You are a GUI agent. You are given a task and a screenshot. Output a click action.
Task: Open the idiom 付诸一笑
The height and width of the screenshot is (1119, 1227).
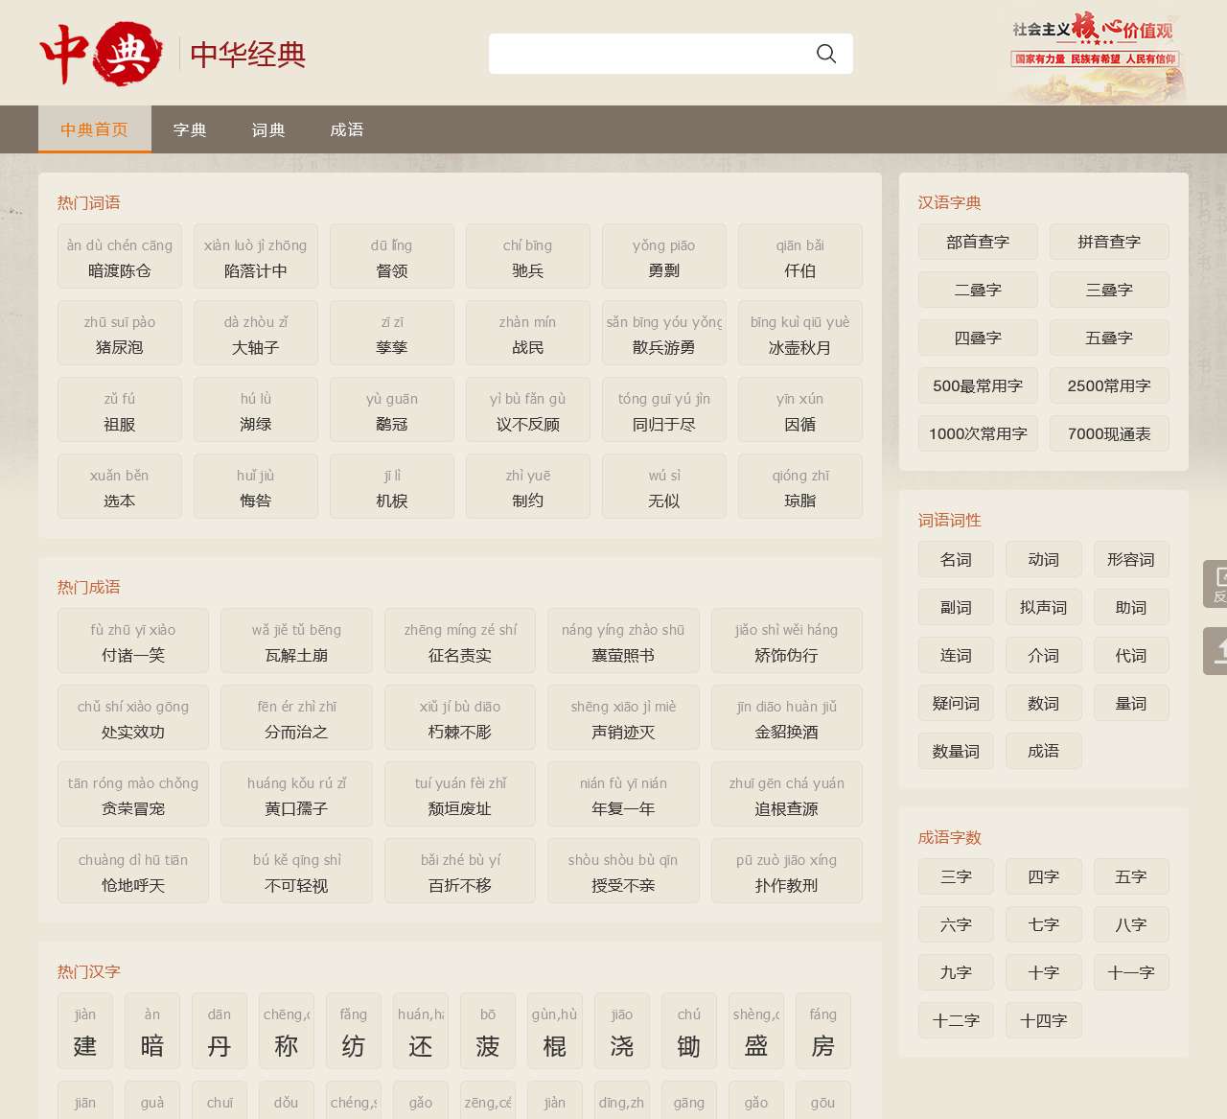(x=132, y=641)
